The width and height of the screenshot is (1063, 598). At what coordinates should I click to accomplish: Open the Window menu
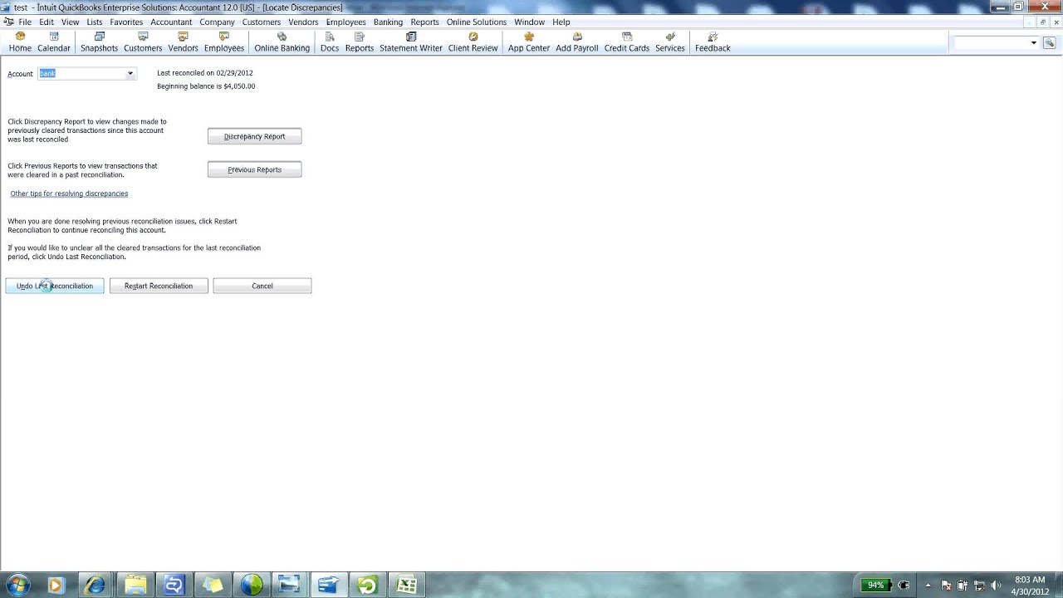pos(529,22)
